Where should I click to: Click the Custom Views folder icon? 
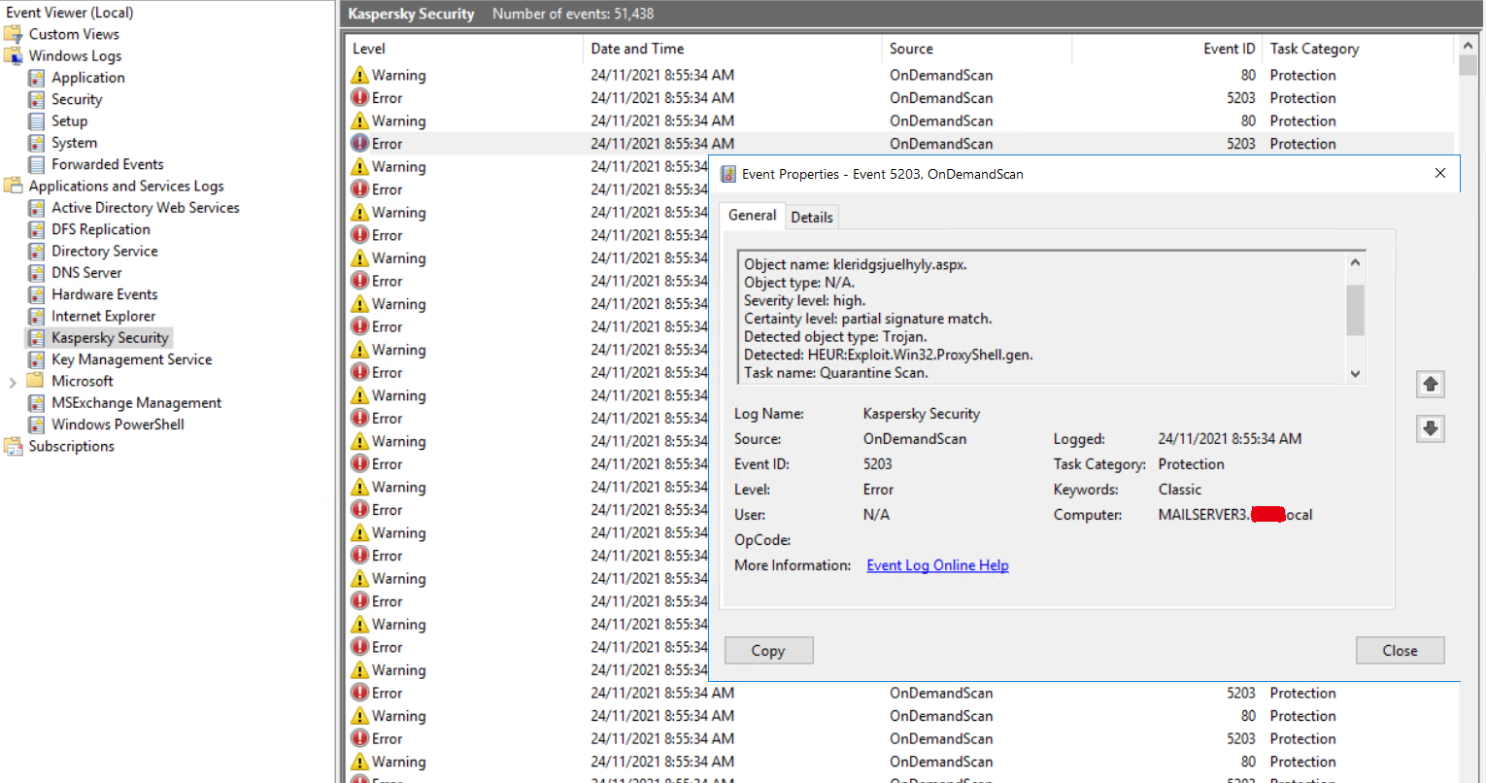coord(14,34)
